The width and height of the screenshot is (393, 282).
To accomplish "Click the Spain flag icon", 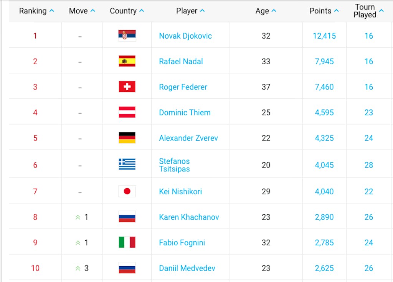I will pos(127,61).
